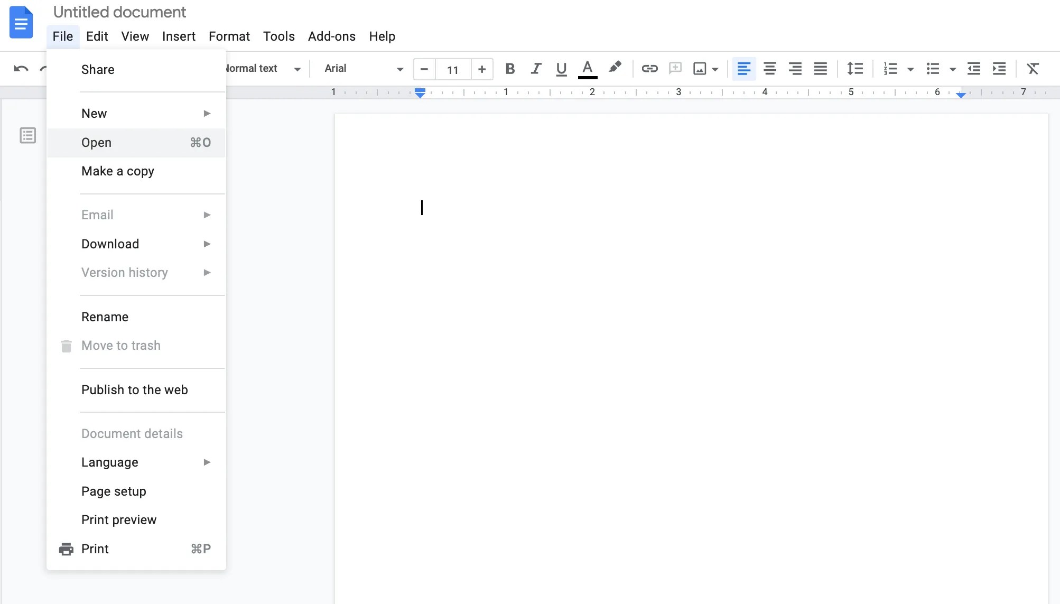Show the document outline icon
1060x604 pixels.
coord(27,136)
